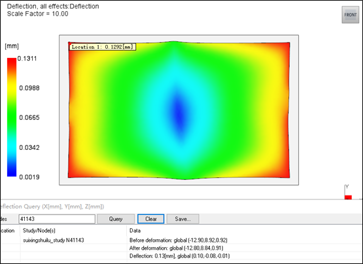Open the Save... dialog button

[182, 219]
